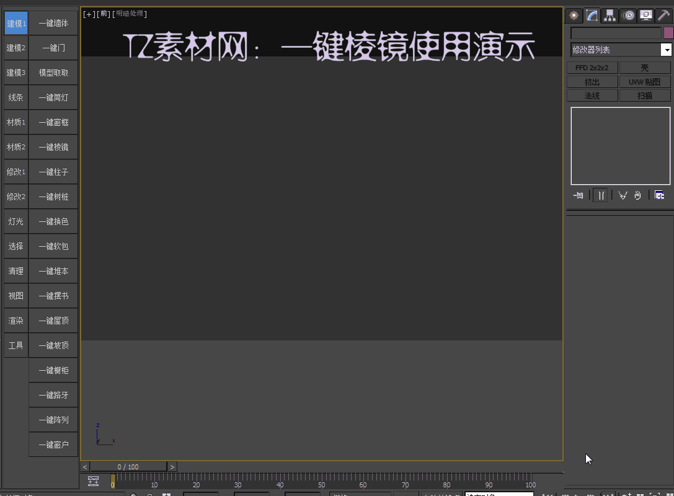This screenshot has height=496, width=674.
Task: Run the 一键墙体 tool
Action: [x=53, y=23]
